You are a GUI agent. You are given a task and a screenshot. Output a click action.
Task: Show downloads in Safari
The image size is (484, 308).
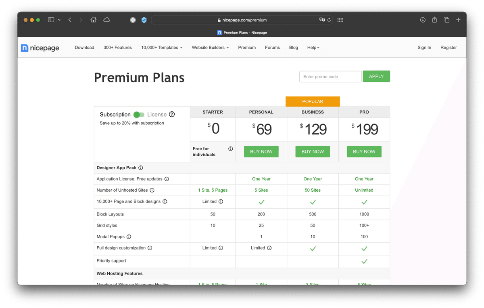[423, 20]
